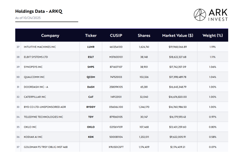Click Caterpillar's market value $16,676,820.00
Image resolution: width=244 pixels, height=158 pixels.
(172, 97)
